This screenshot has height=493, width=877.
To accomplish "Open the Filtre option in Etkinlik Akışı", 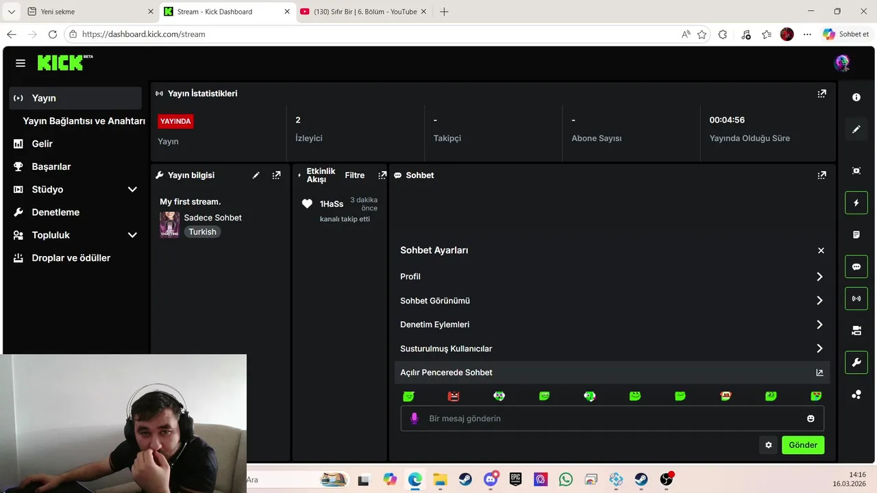I will click(354, 175).
